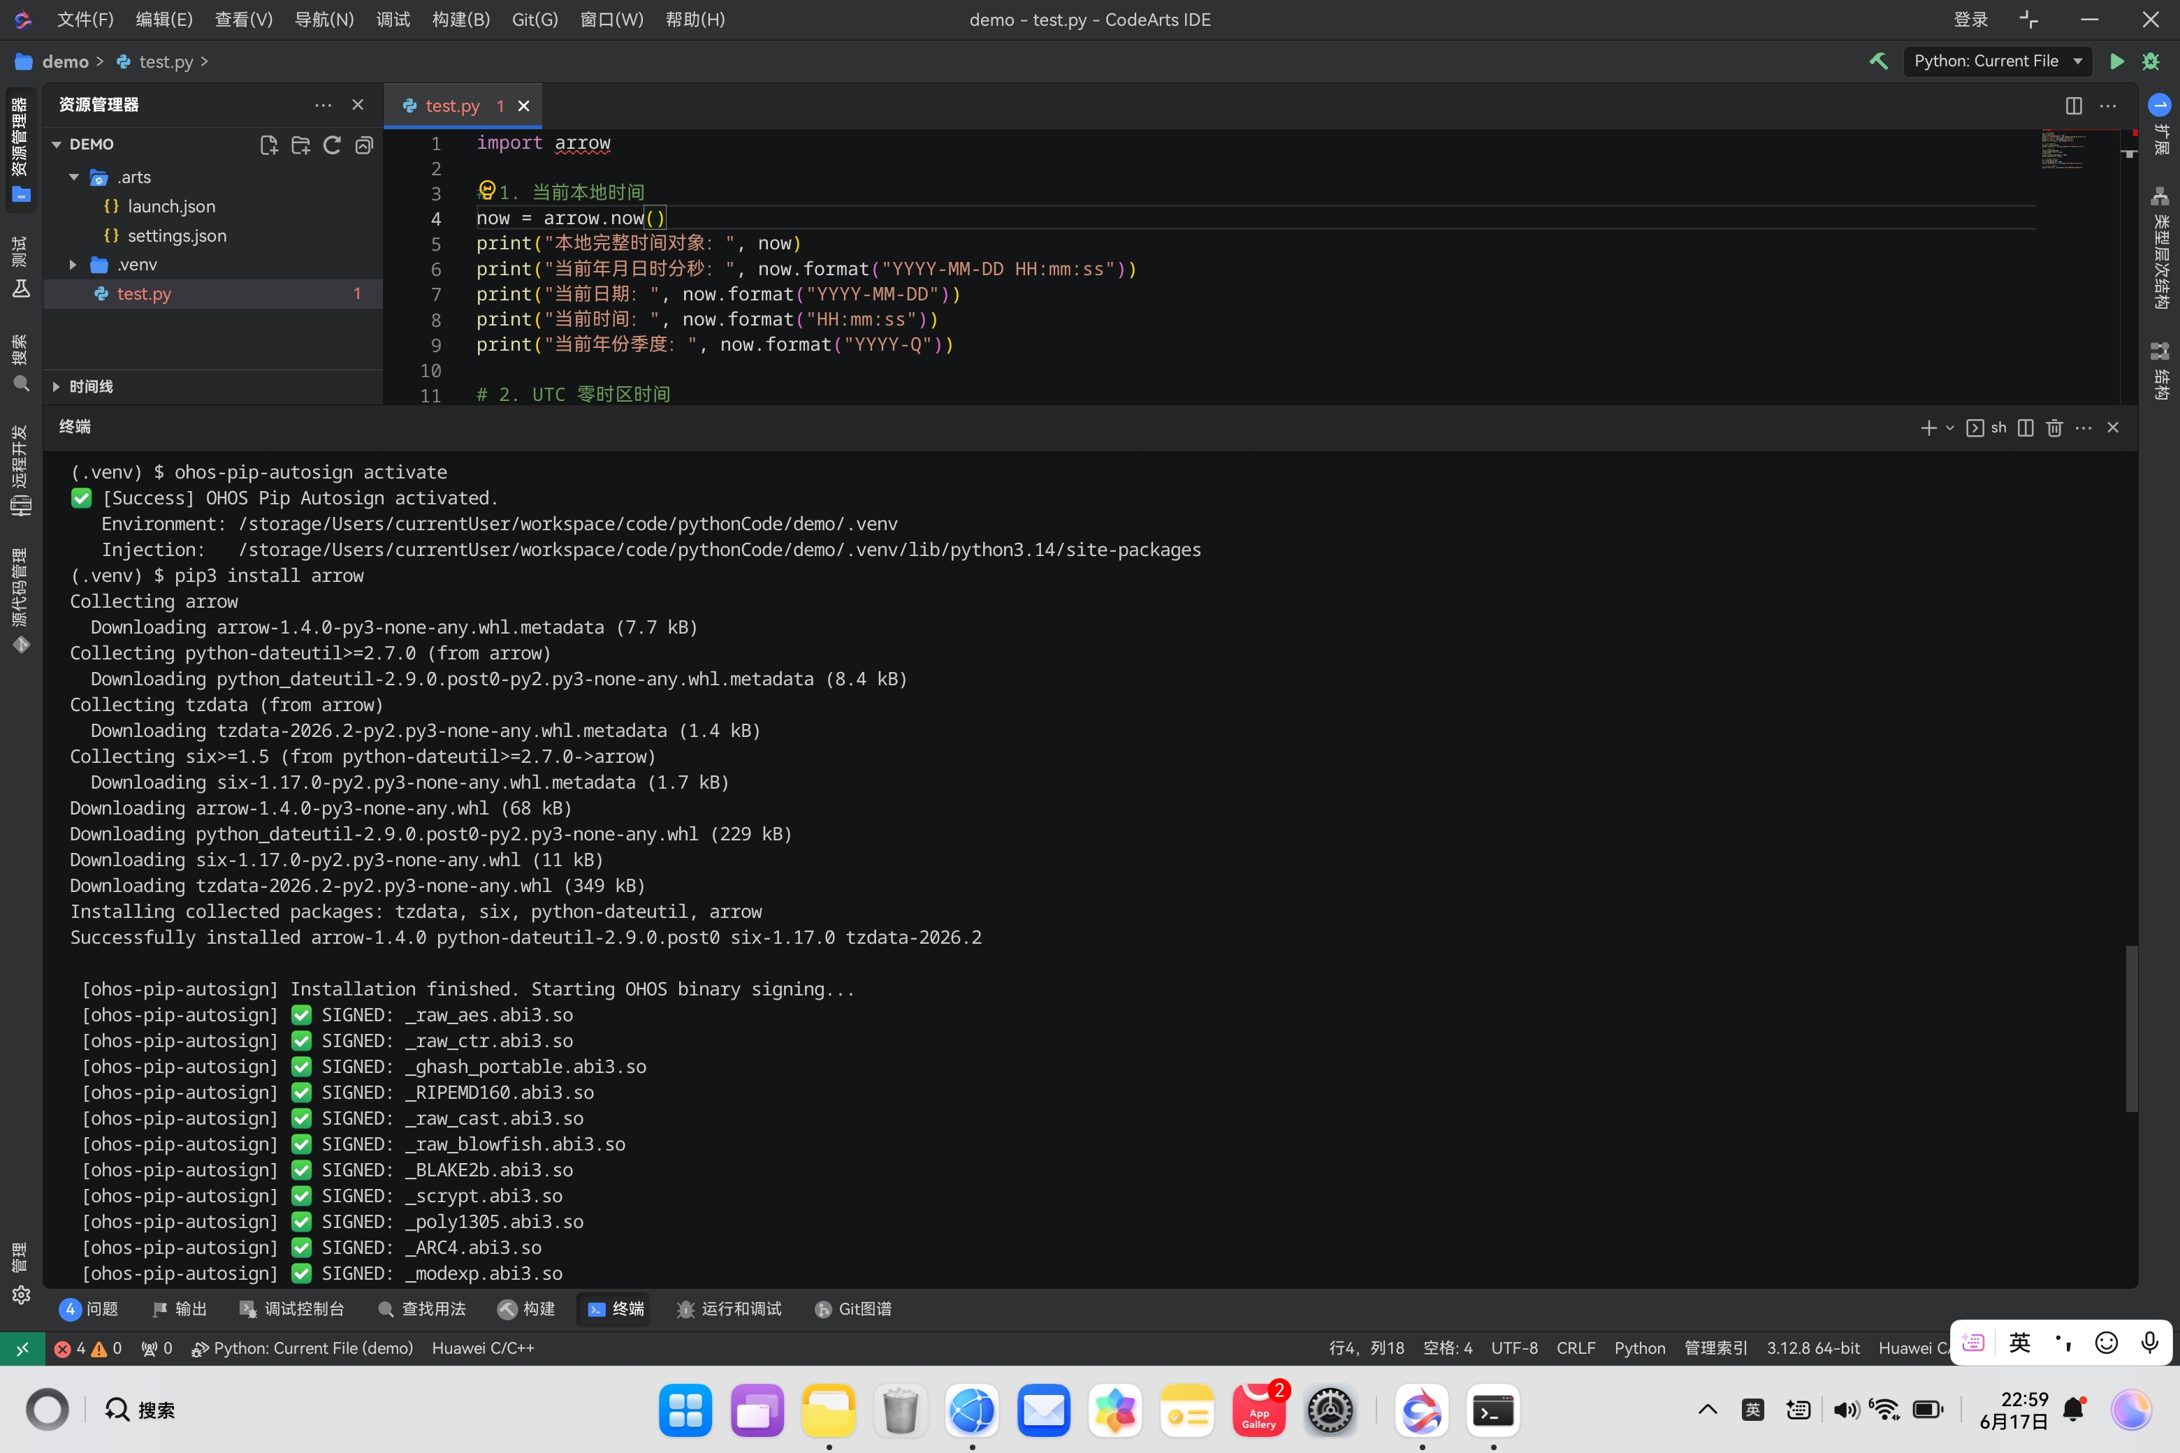
Task: Click the Build hammer icon
Action: pyautogui.click(x=1879, y=61)
